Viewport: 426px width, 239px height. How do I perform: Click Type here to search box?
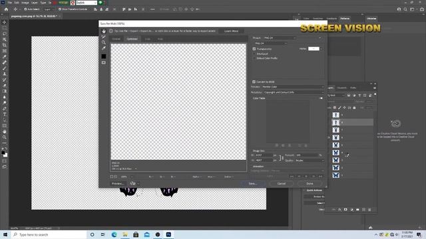coord(49,234)
